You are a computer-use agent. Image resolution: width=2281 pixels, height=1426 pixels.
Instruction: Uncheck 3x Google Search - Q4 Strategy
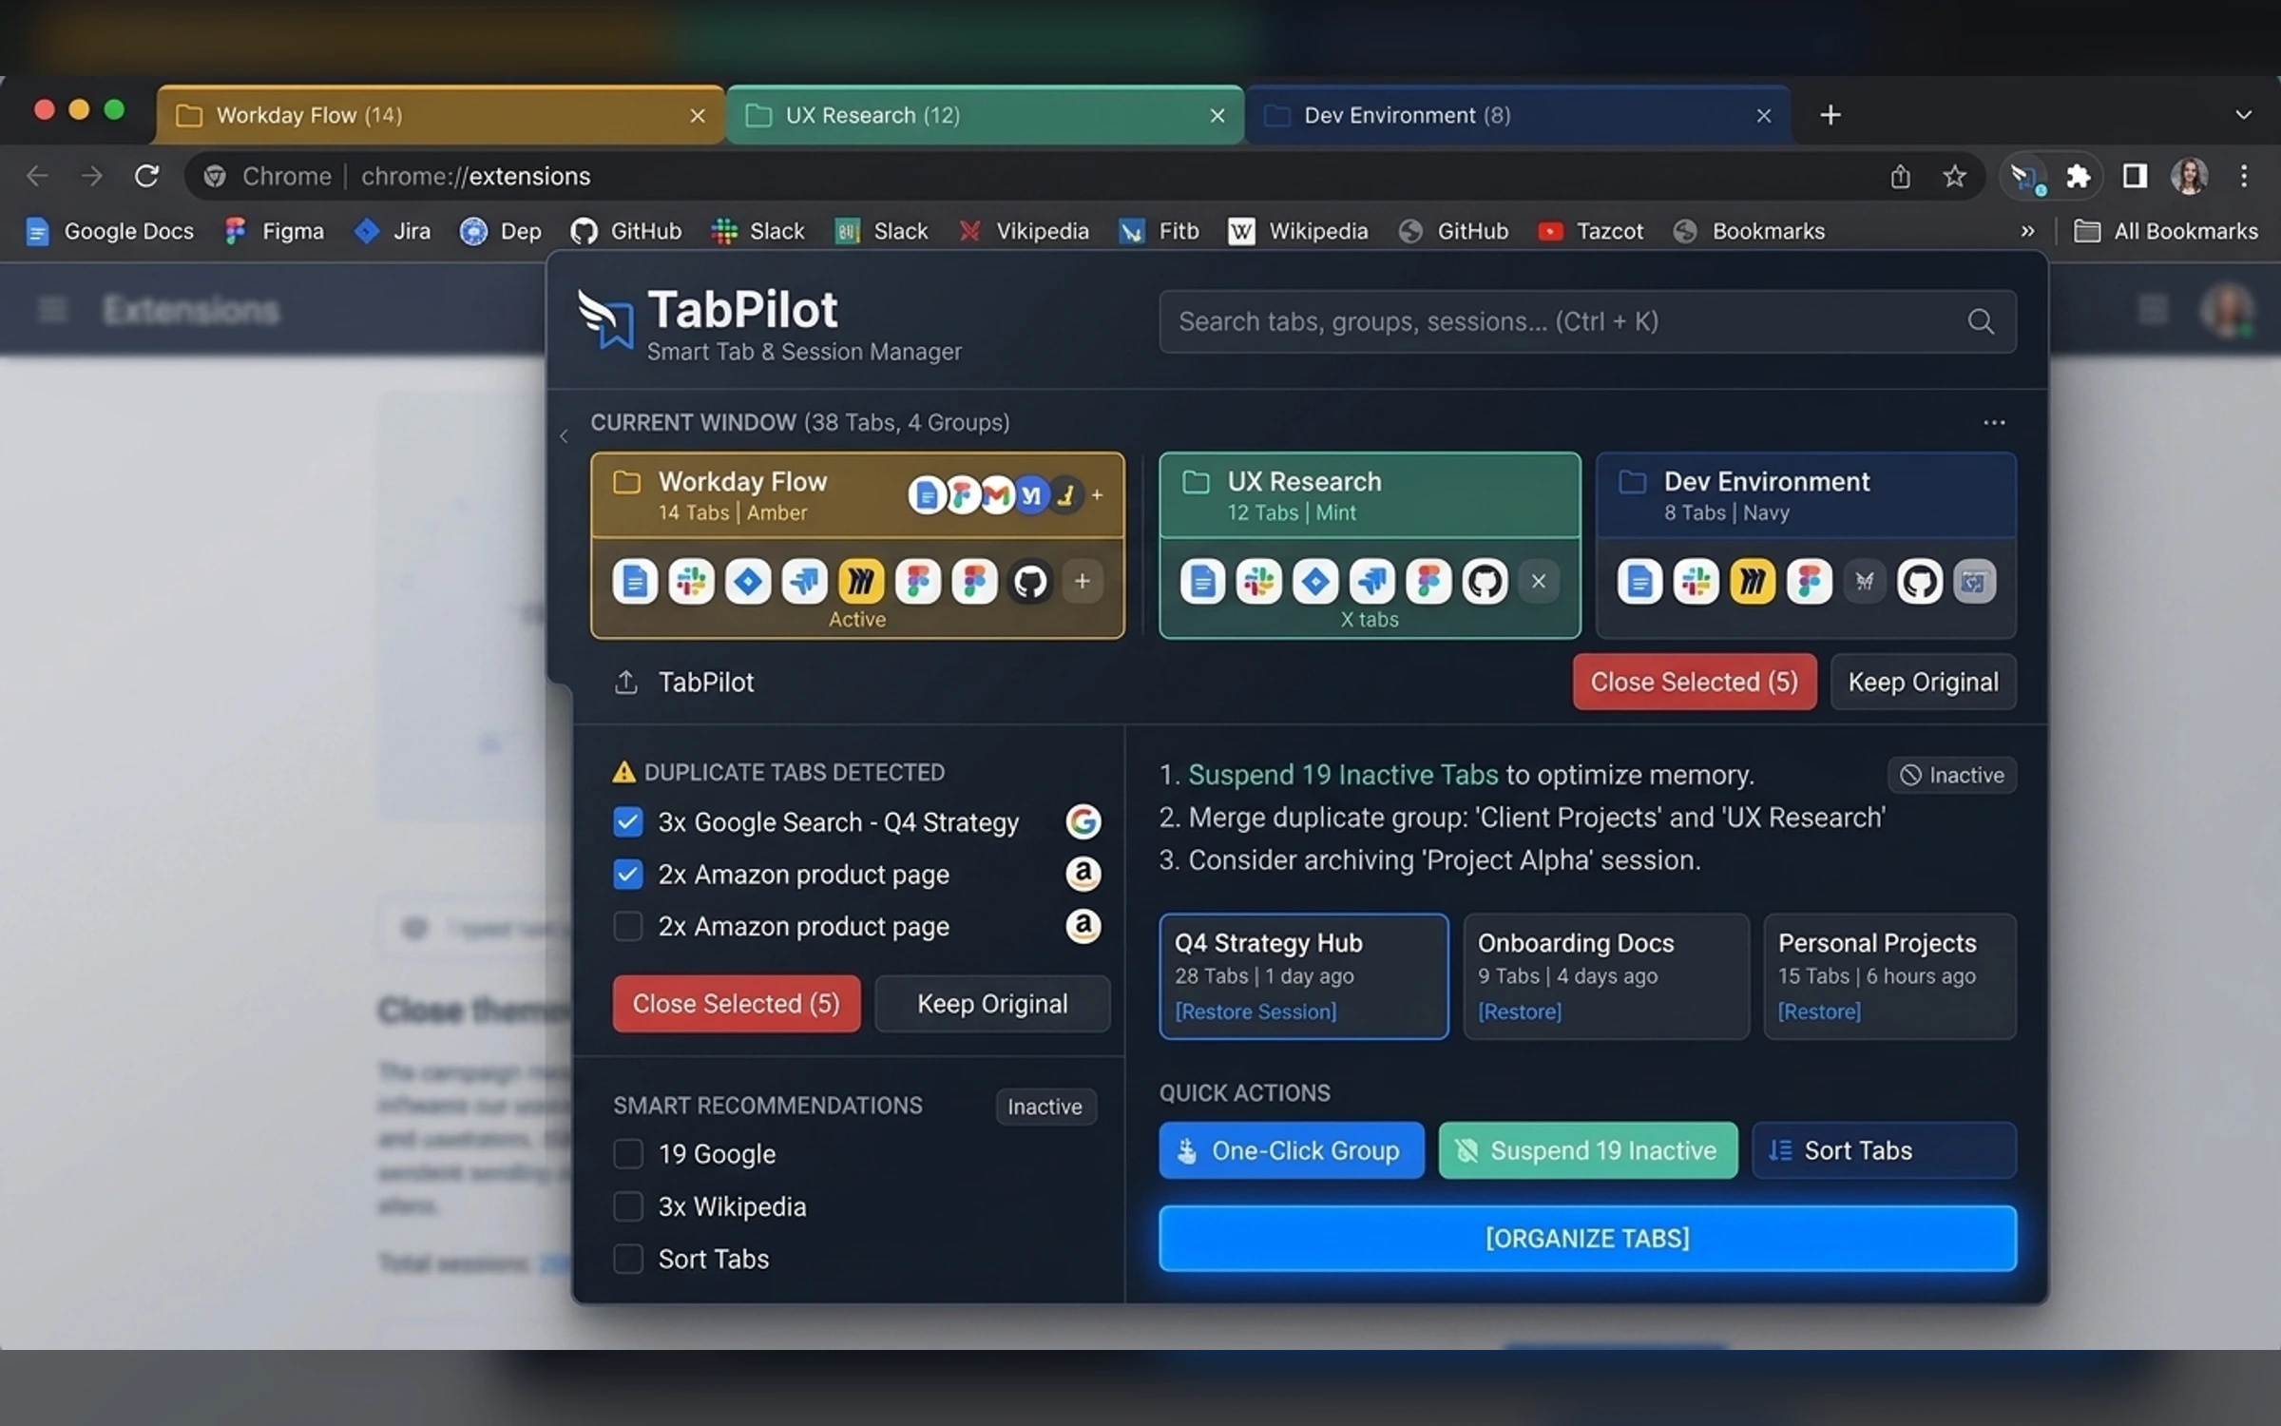coord(627,821)
